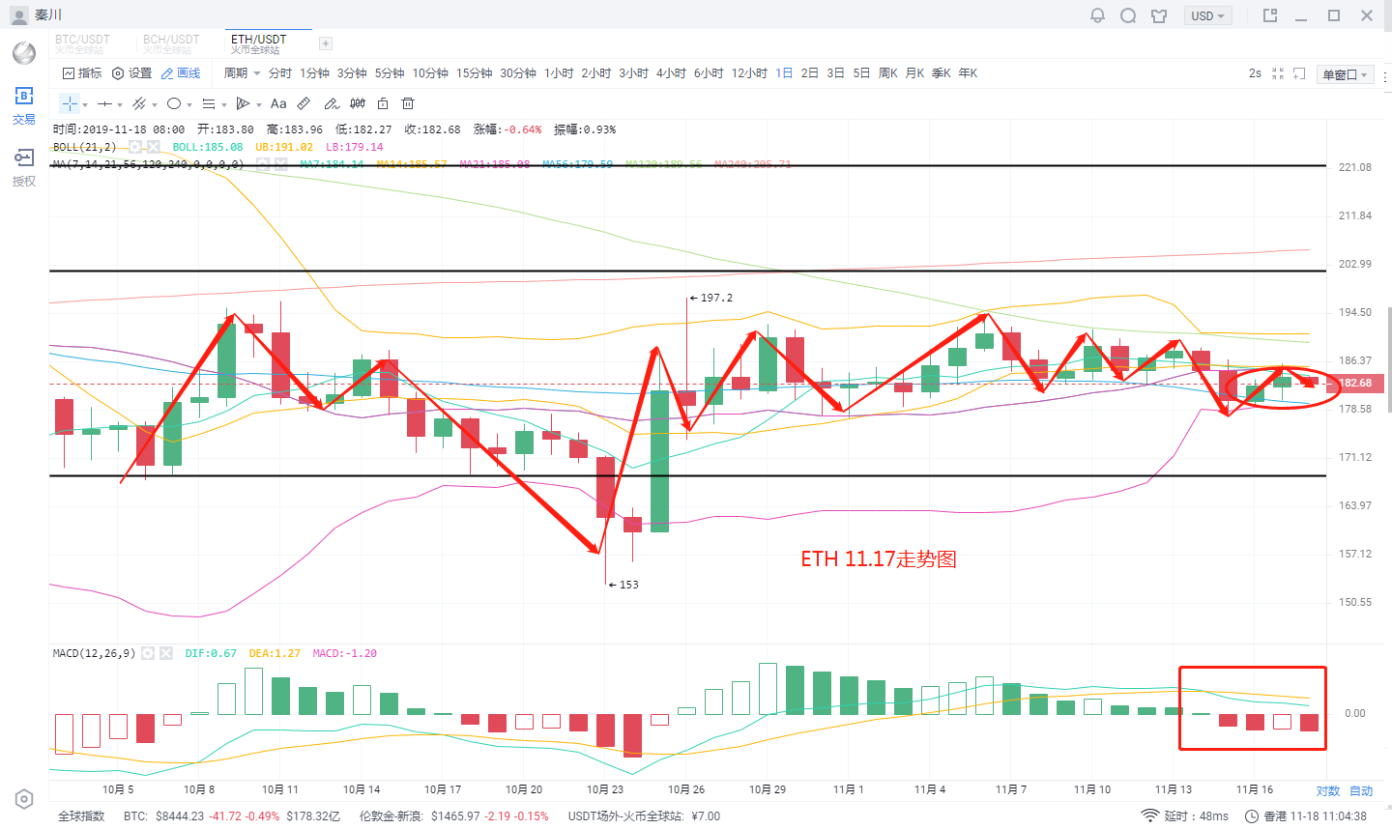1392x830 pixels.
Task: Click the user avatar for 秦川
Action: 19,15
